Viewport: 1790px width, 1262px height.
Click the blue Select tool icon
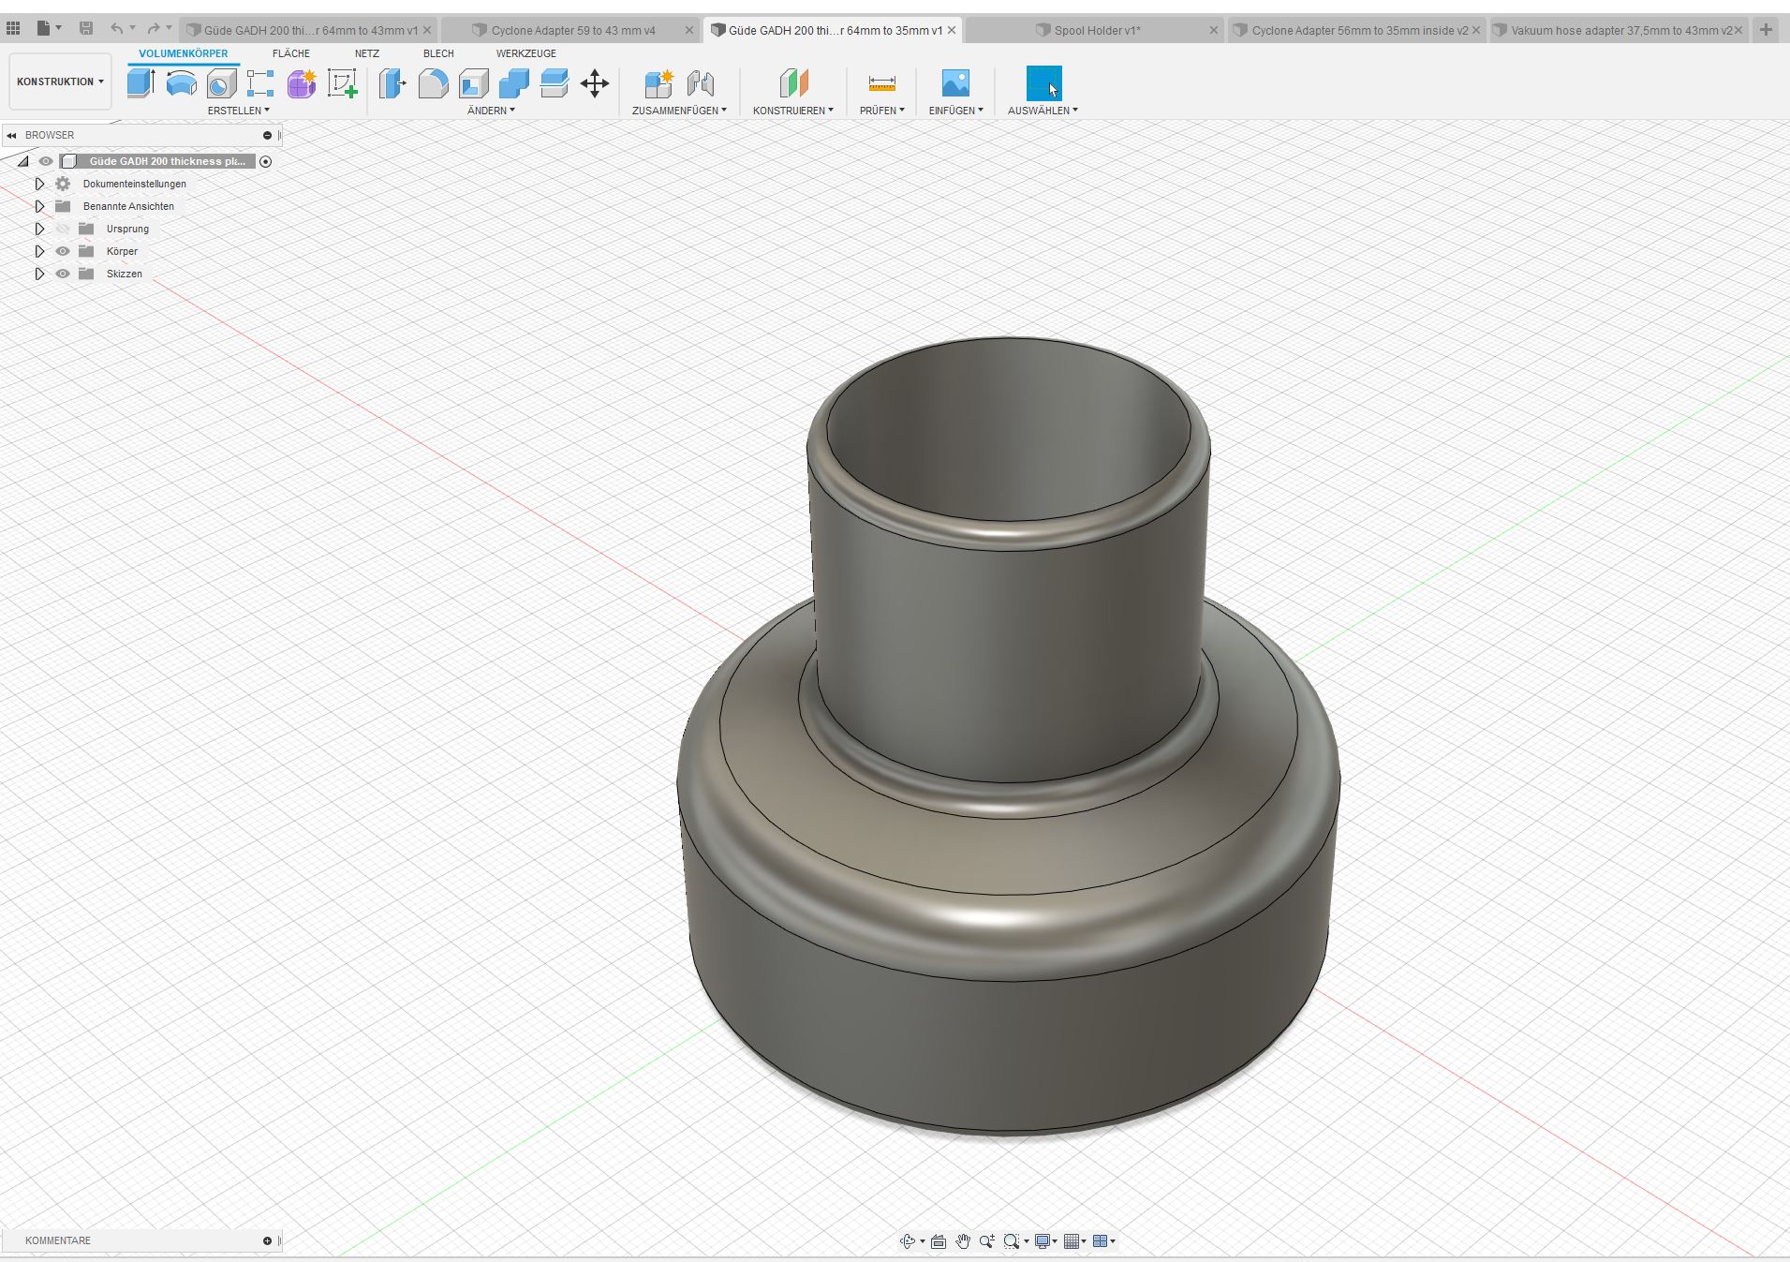1043,83
